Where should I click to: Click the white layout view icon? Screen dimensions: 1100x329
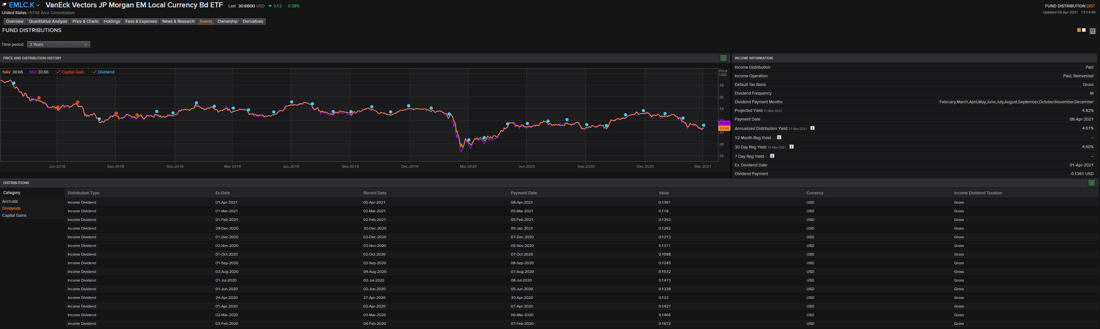click(1084, 30)
